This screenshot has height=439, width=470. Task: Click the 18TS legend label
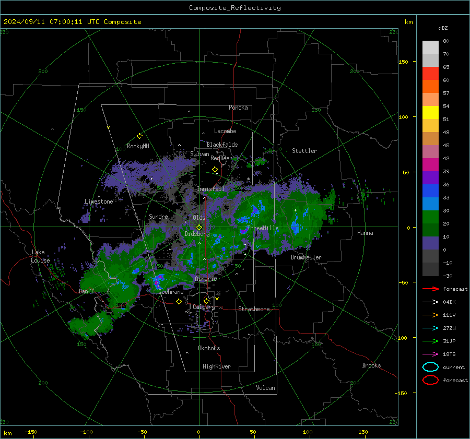tap(449, 354)
